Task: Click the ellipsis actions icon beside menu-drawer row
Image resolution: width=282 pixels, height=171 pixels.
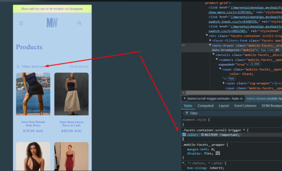Action: (183, 45)
